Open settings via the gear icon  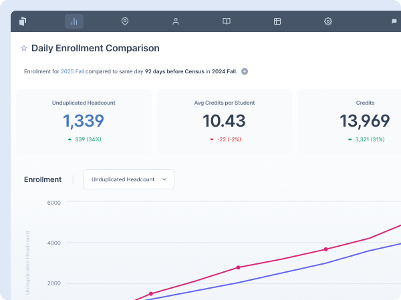(328, 21)
